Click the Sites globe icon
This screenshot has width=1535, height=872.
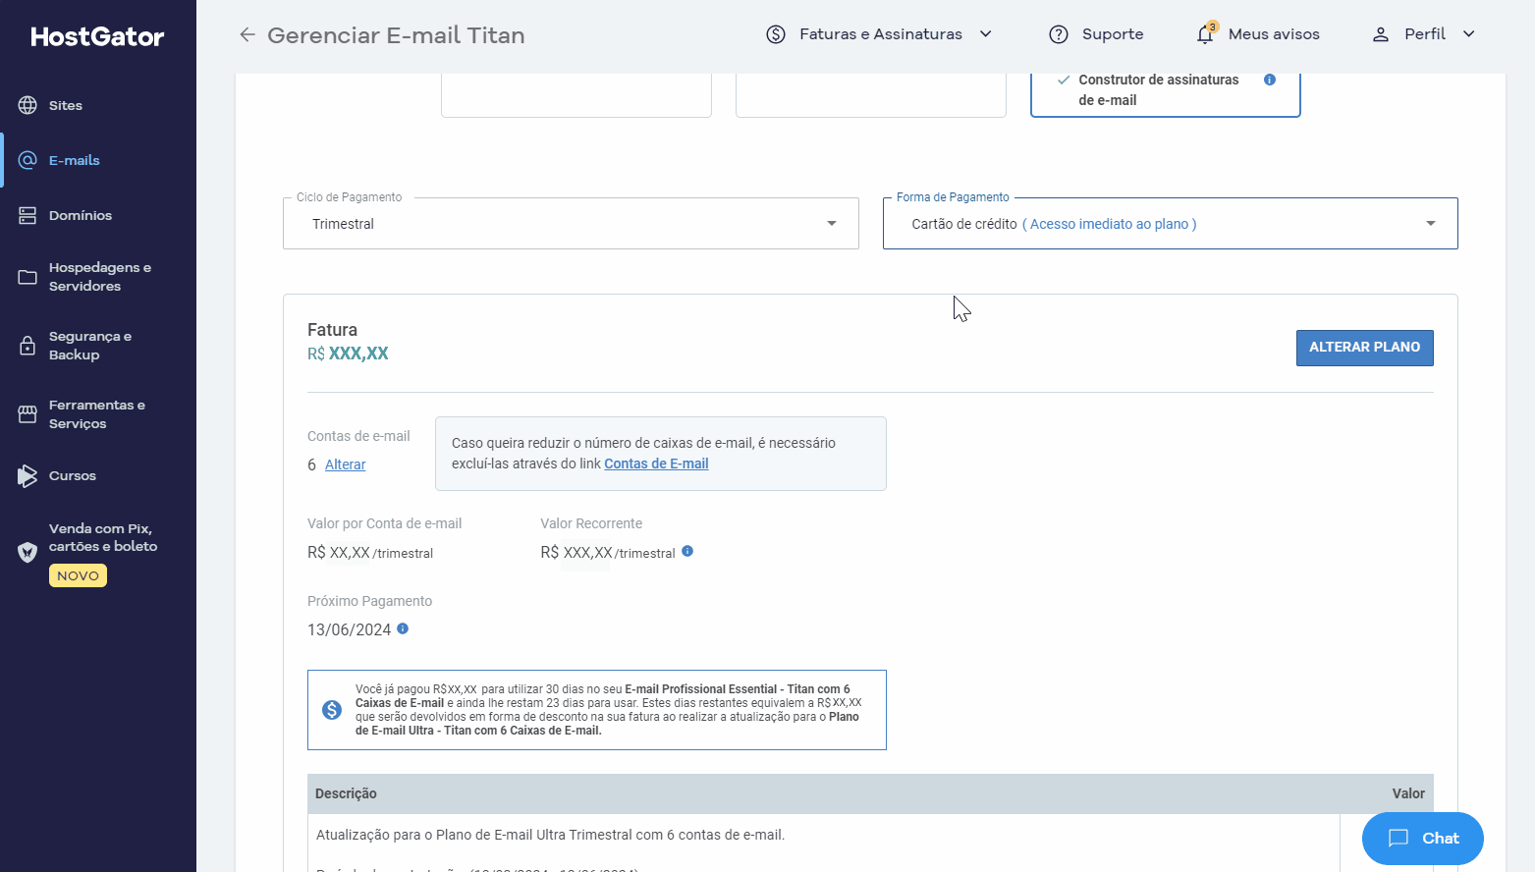pos(27,105)
